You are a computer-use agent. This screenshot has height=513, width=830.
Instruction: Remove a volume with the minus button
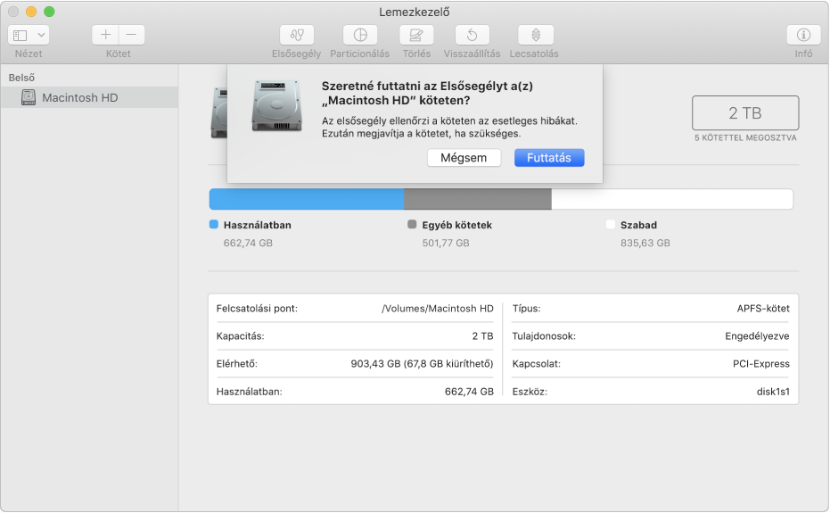(x=131, y=35)
